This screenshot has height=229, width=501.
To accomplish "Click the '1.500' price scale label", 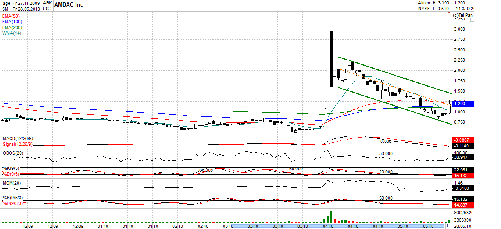I will [460, 91].
